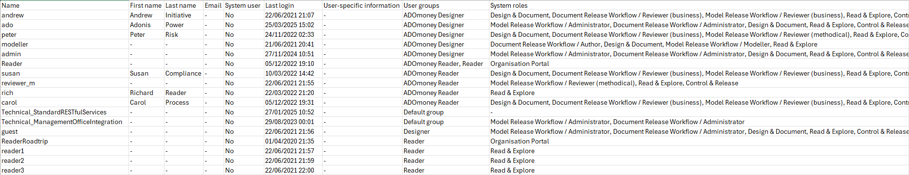Select first name cell 'Adonis'
909x175 pixels.
[x=146, y=25]
